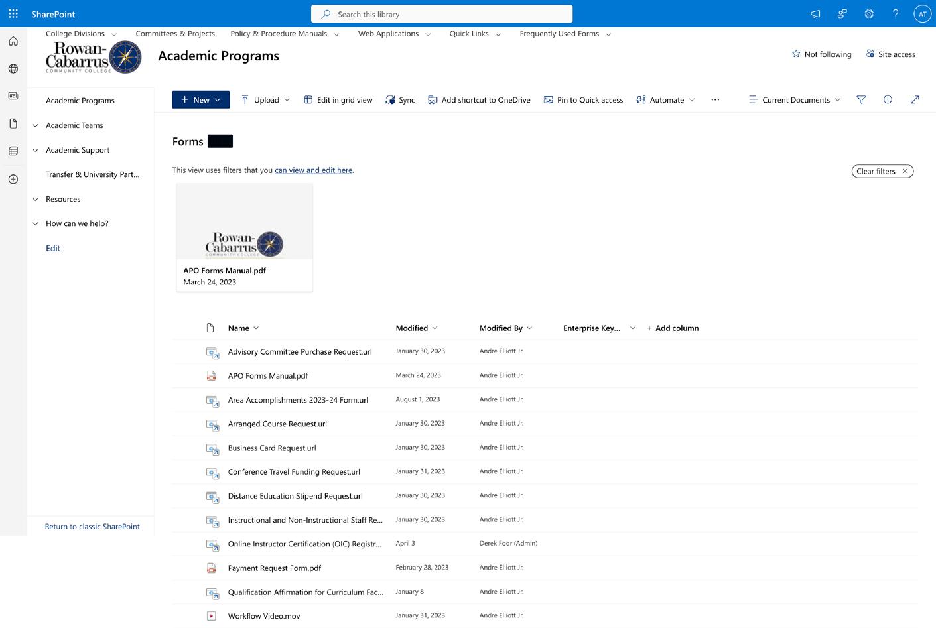Open Conference Travel Funding Request.url
This screenshot has width=936, height=628.
tap(294, 472)
